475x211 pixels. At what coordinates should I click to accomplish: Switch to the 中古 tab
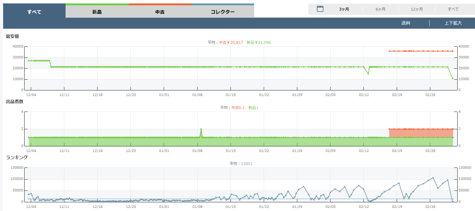point(160,12)
